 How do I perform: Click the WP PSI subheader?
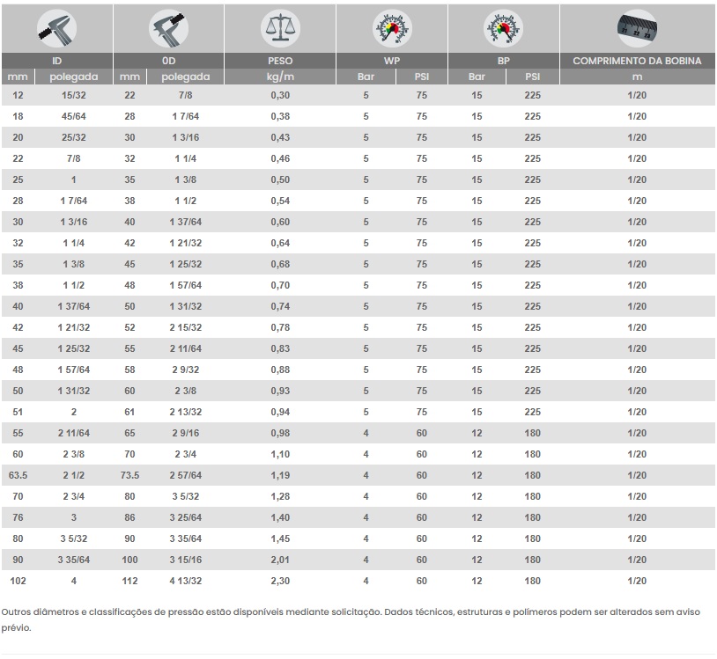pyautogui.click(x=422, y=77)
